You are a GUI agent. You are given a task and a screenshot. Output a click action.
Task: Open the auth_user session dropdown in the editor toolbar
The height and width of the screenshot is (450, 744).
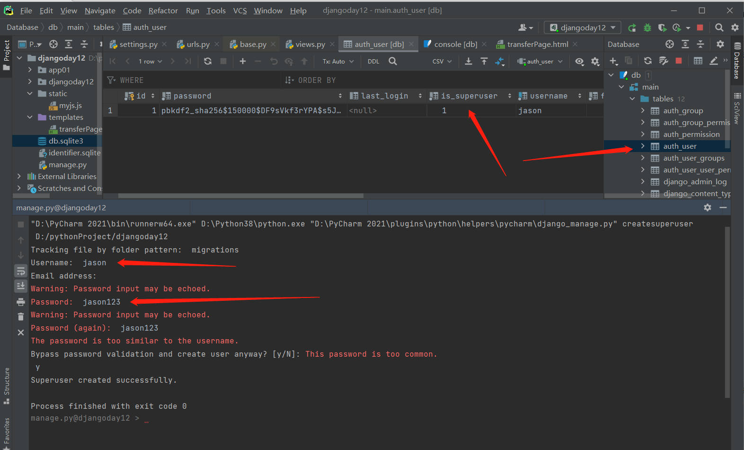pyautogui.click(x=540, y=61)
